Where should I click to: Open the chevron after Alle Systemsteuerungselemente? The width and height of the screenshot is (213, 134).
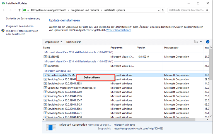pyautogui.click(x=68, y=10)
